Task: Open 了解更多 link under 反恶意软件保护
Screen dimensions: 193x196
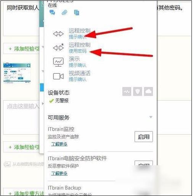Action: pos(59,173)
